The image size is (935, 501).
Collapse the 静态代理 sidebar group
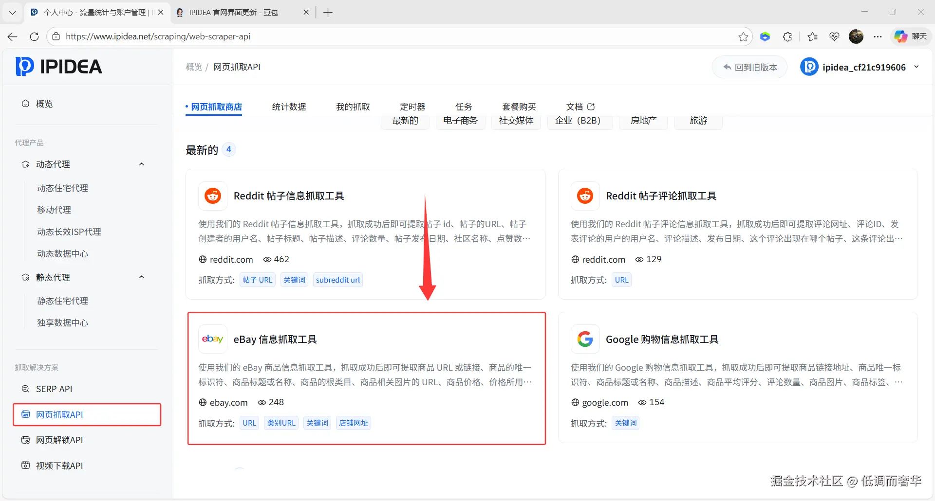tap(142, 277)
